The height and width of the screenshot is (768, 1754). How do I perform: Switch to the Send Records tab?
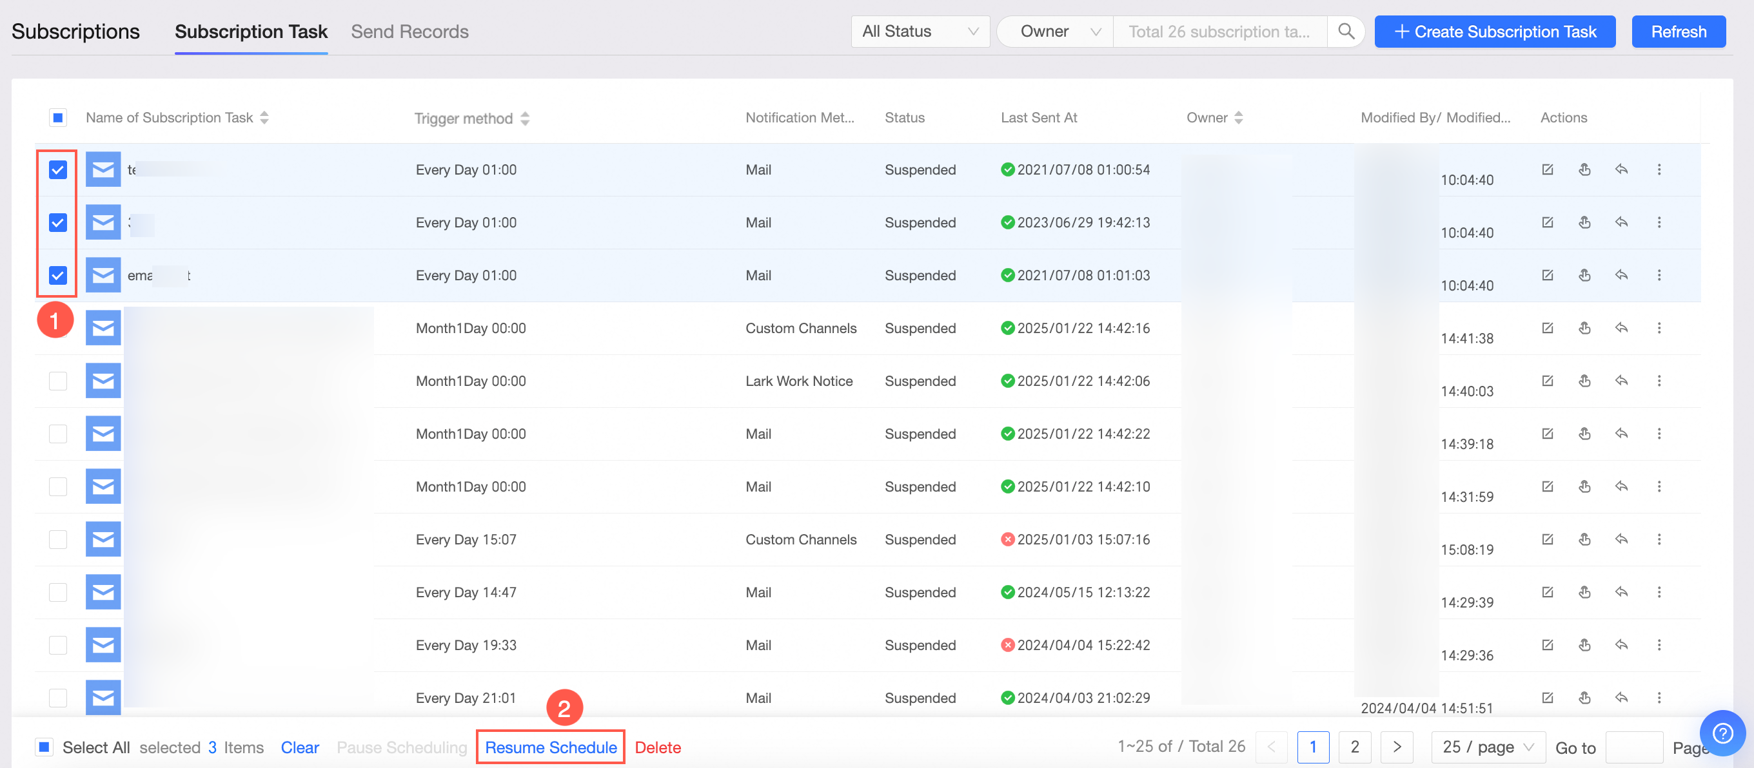point(409,32)
